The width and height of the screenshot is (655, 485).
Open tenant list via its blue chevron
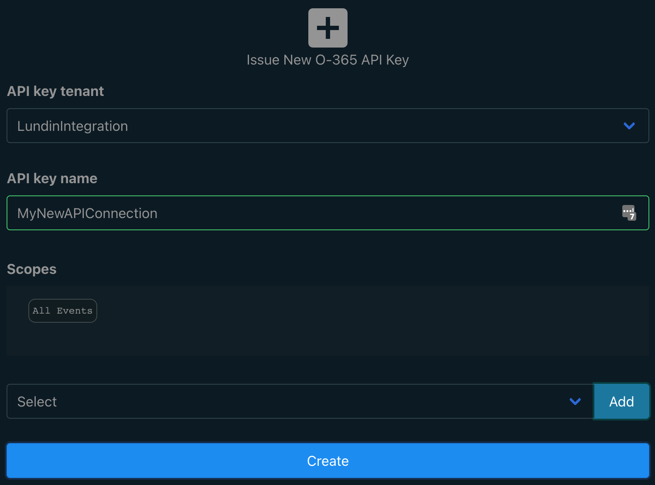(629, 126)
